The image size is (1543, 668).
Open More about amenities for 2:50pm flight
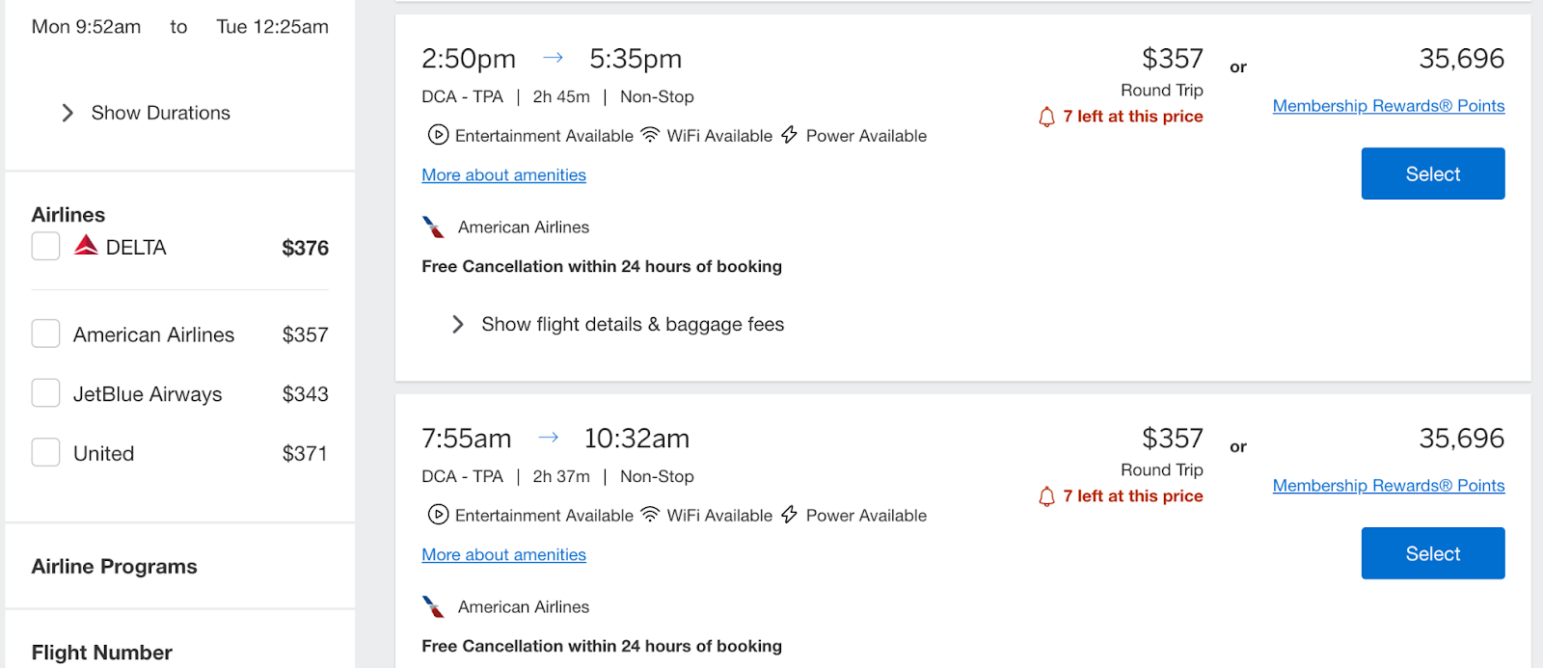click(503, 174)
